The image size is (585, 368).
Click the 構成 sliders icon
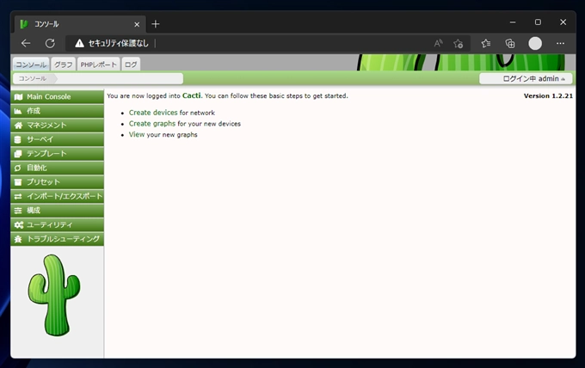(x=18, y=211)
